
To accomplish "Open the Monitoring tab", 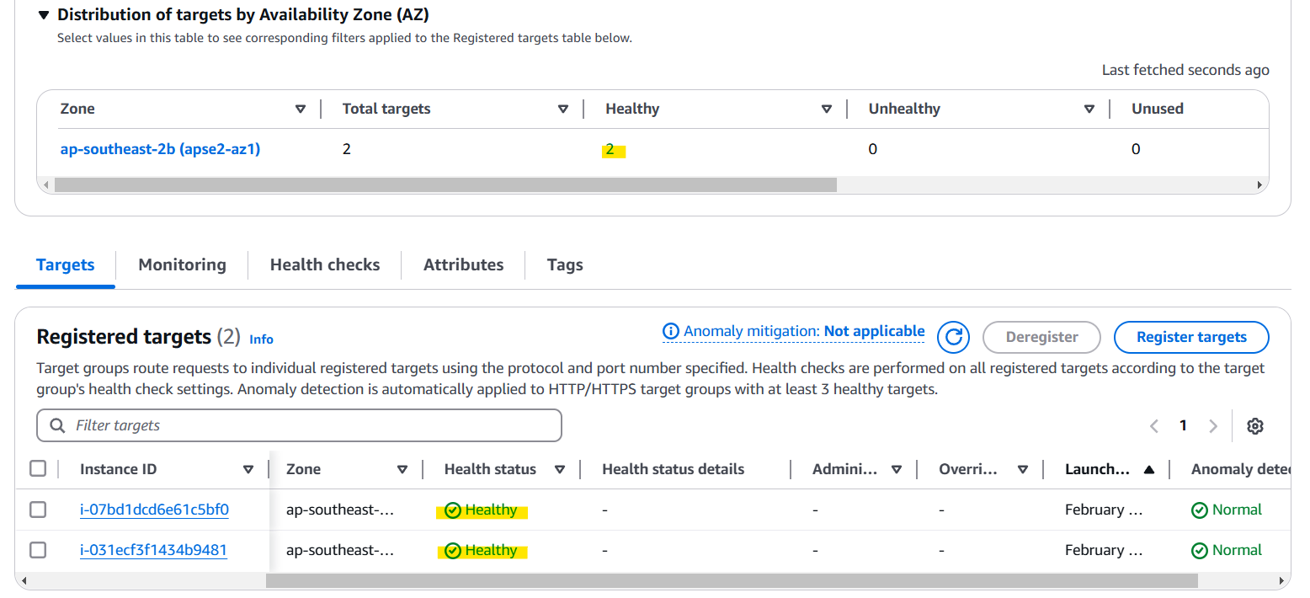I will coord(182,264).
